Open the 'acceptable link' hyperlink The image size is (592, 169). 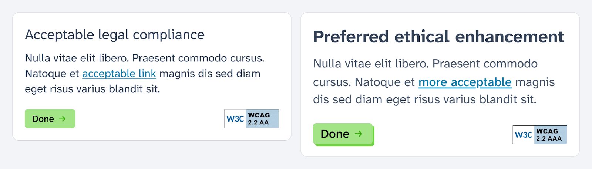119,74
